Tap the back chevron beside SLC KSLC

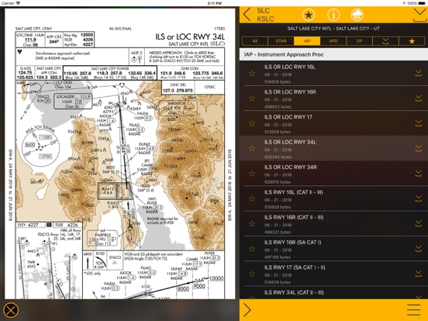[x=247, y=15]
